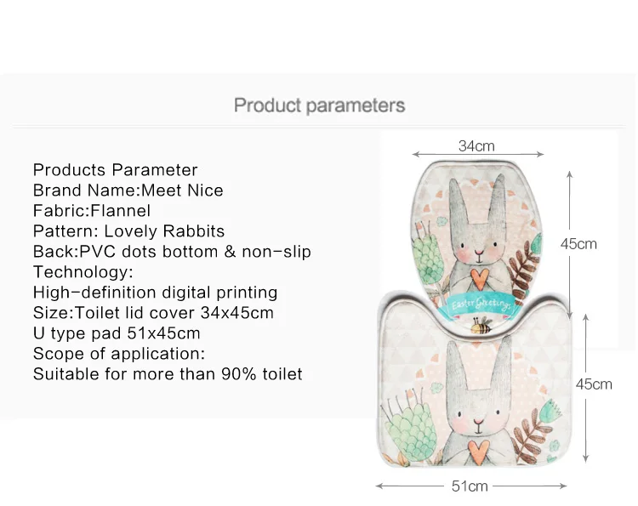Screen dimensions: 638x506
Task: Click Suitable for more than 90% toilet
Action: [x=168, y=374]
